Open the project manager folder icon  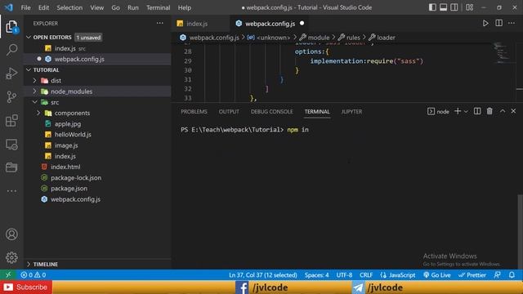(11, 167)
